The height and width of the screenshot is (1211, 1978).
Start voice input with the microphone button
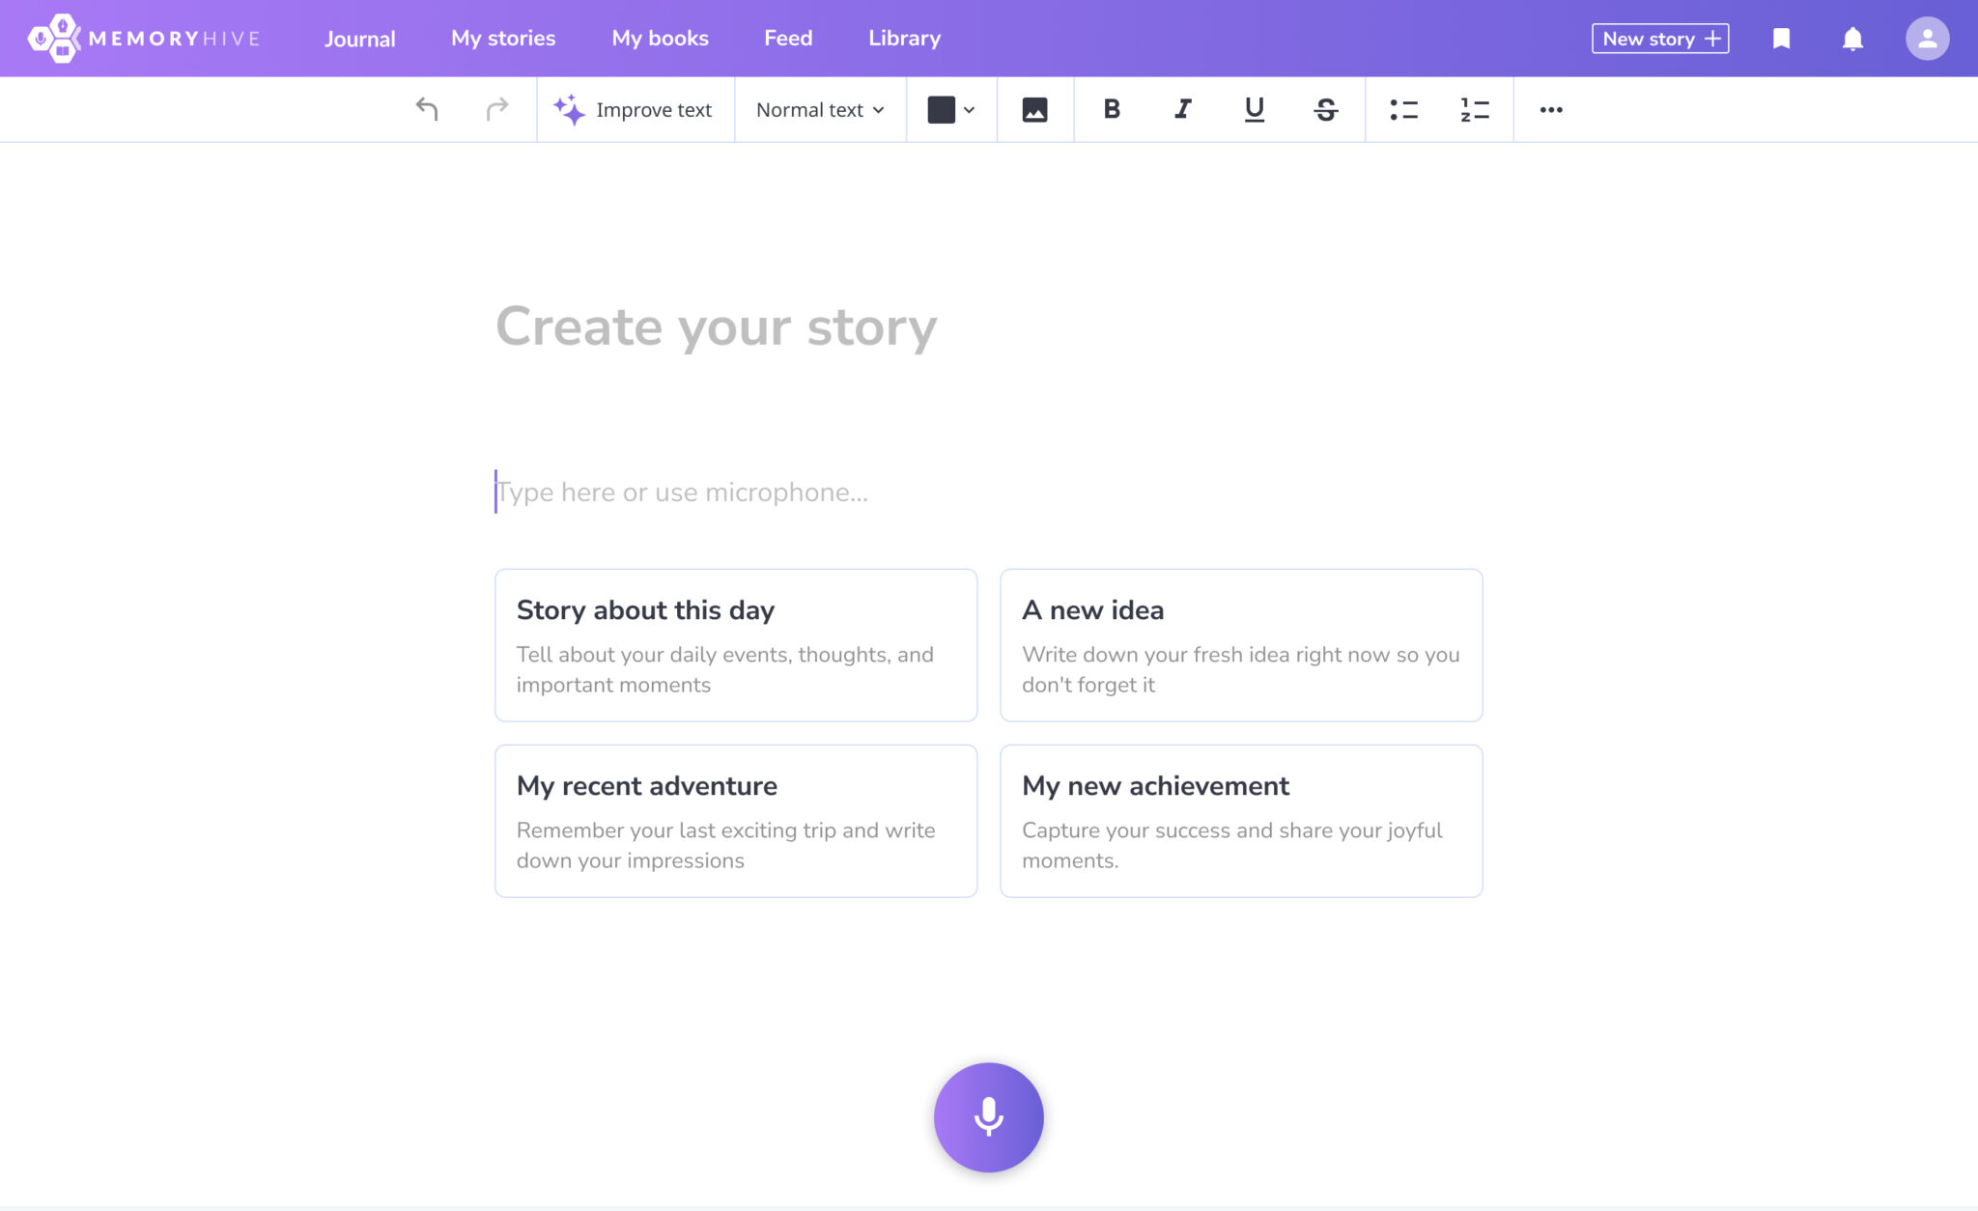(988, 1116)
